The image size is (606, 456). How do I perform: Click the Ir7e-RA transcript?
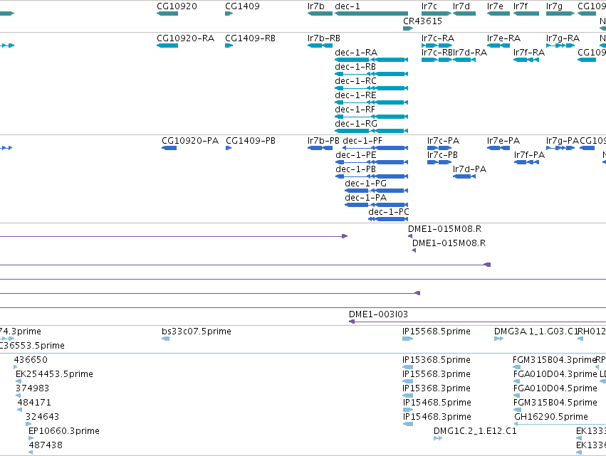click(x=498, y=46)
